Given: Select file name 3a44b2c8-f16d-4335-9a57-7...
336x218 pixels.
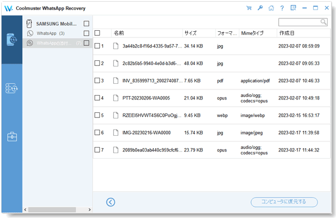Looking at the screenshot, I should click(x=152, y=46).
